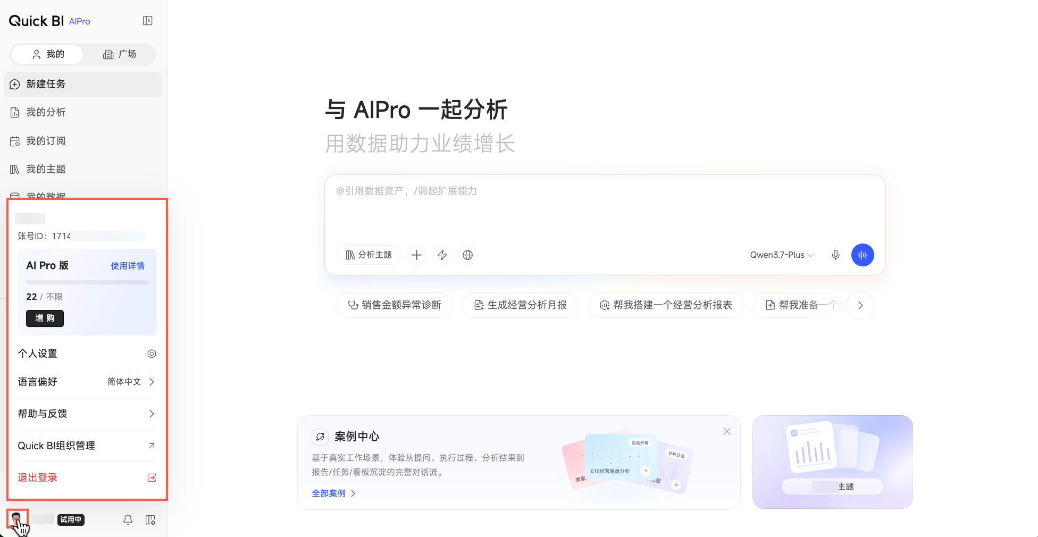Open 我的分析 in the sidebar
This screenshot has height=537, width=1038.
[x=82, y=112]
